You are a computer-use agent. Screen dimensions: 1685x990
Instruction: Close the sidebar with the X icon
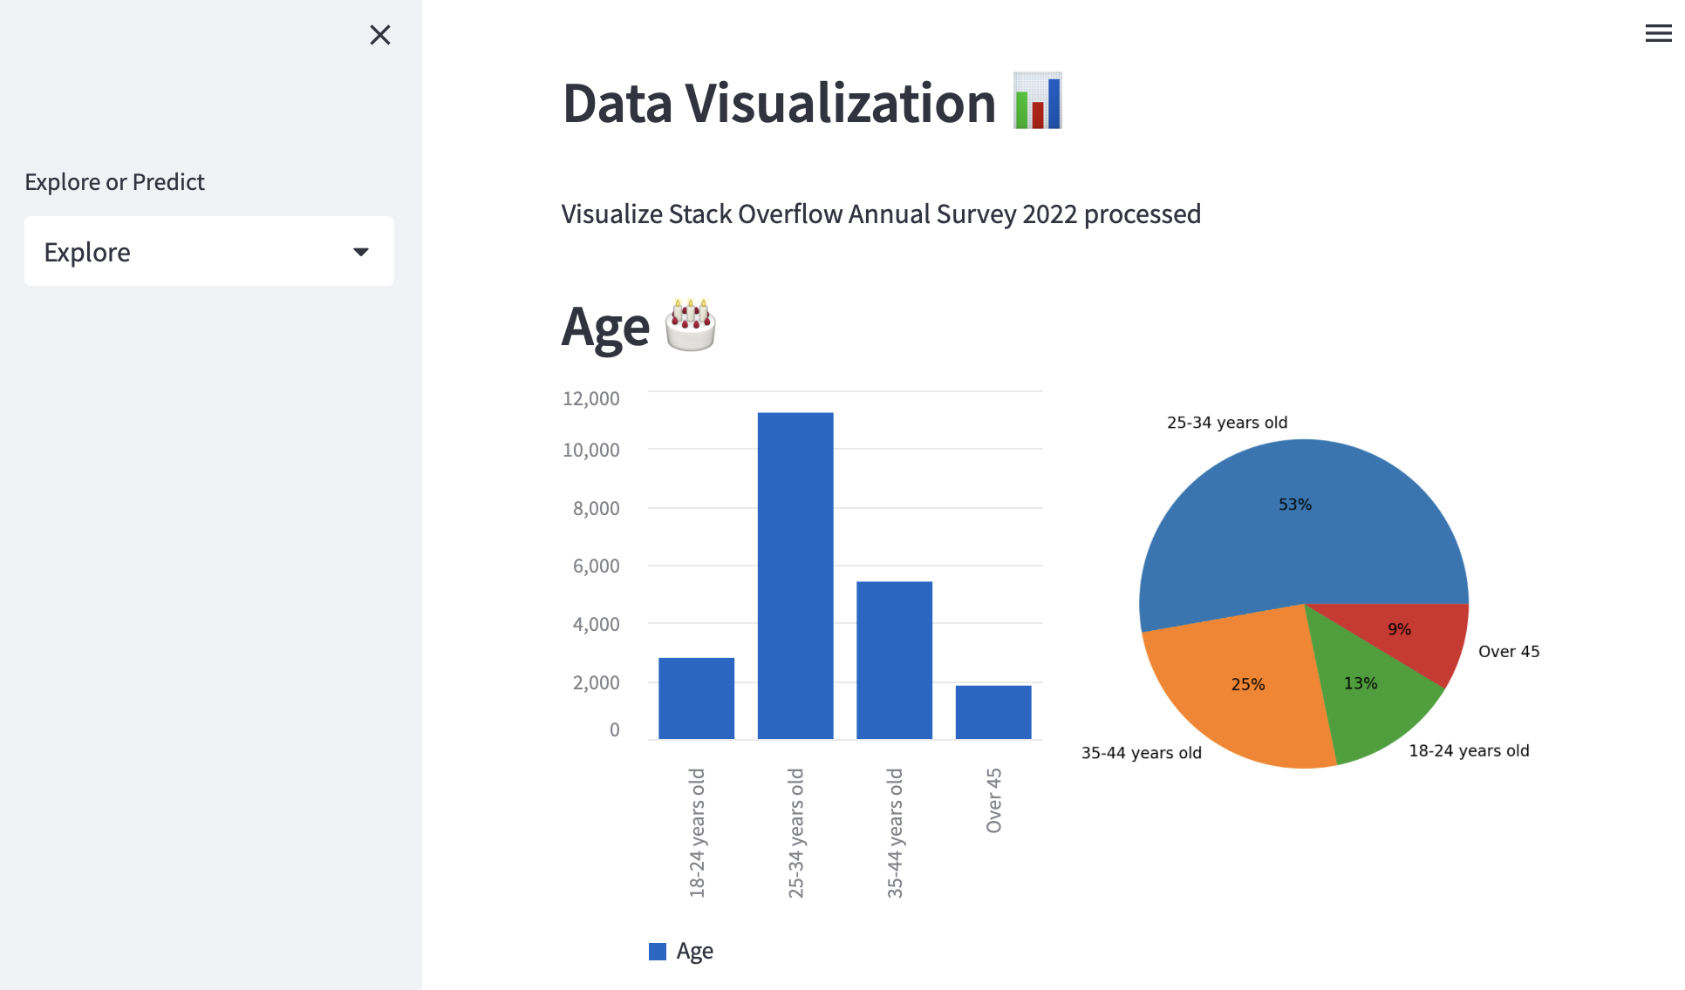379,35
